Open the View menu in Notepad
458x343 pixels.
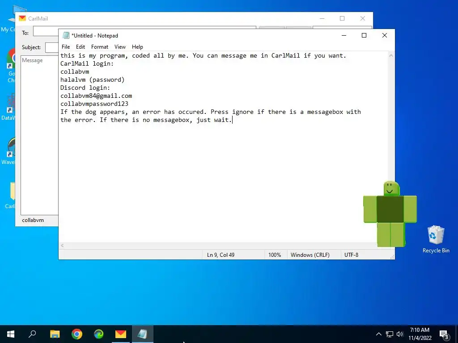[120, 46]
